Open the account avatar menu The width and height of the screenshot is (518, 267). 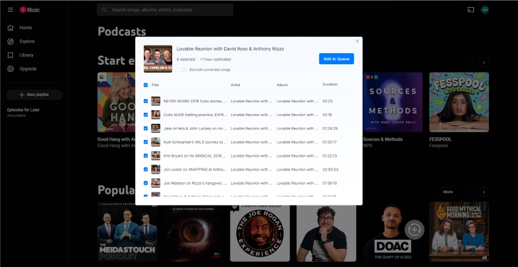[x=484, y=10]
